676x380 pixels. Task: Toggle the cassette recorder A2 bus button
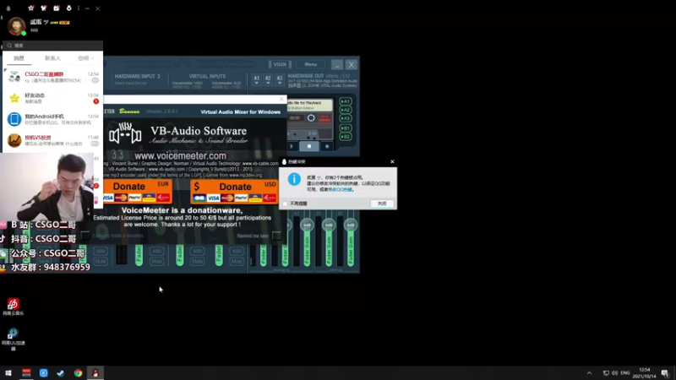pyautogui.click(x=346, y=110)
